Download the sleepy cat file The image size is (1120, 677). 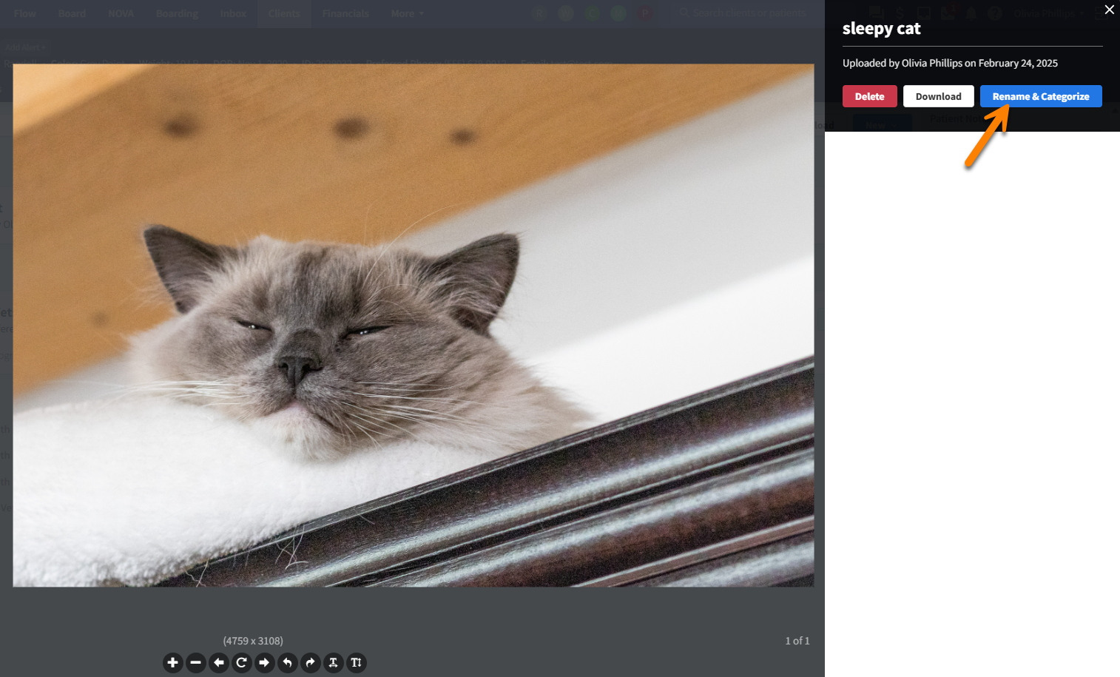[x=938, y=96]
